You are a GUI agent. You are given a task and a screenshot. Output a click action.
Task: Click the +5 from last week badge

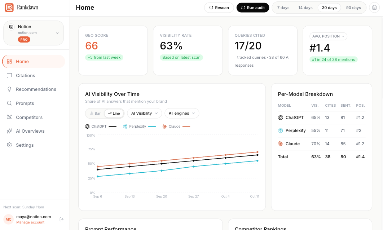[x=104, y=57]
